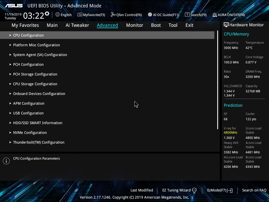Open NVMe Configuration entry
The image size is (269, 202).
tap(30, 133)
